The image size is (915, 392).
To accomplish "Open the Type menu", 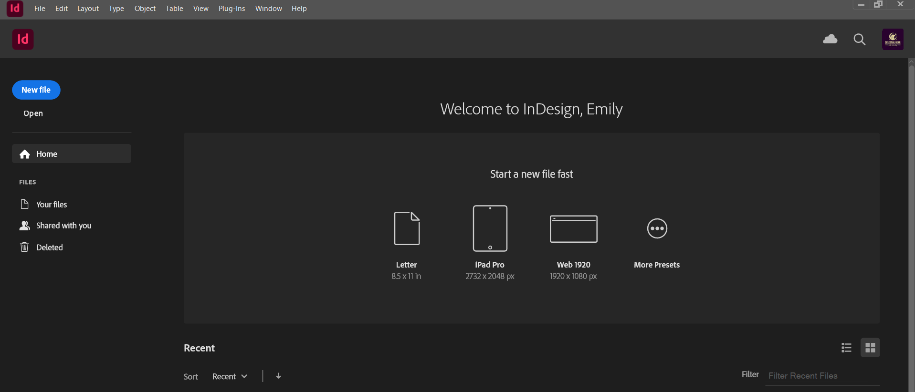I will (116, 9).
